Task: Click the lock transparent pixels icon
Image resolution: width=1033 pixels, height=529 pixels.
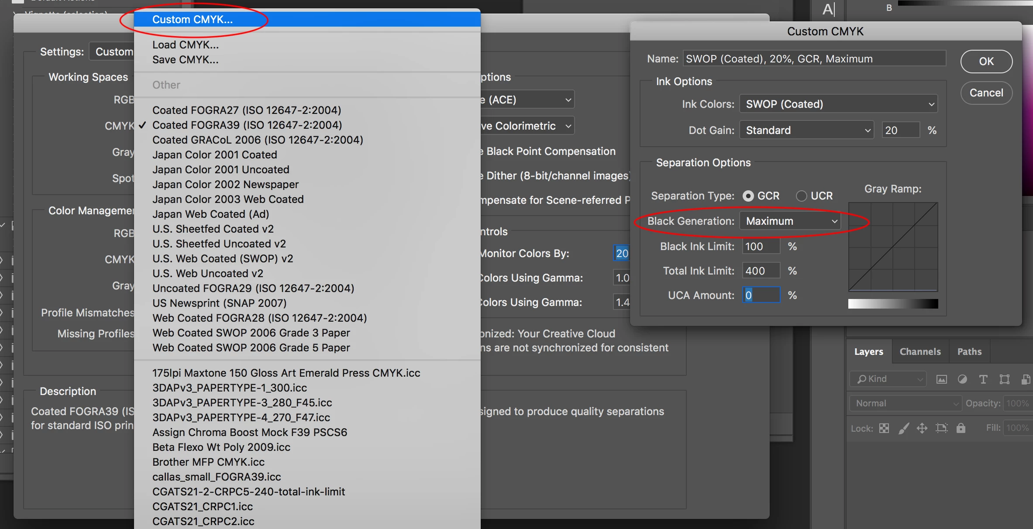Action: pos(884,428)
